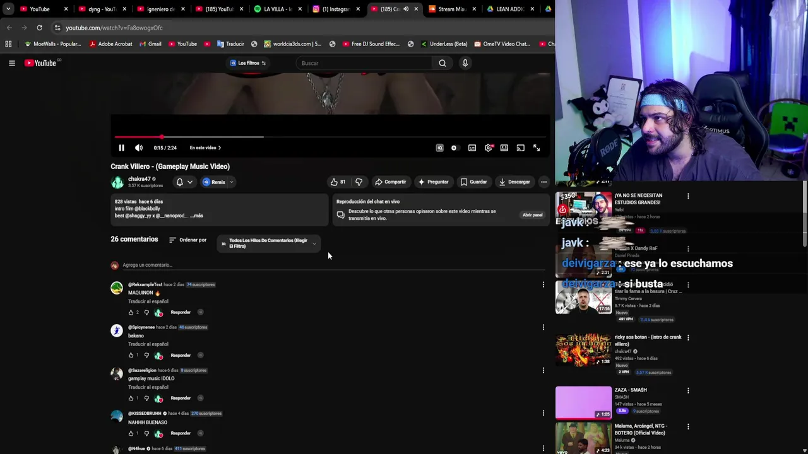Open menu for Maluma BOTERO recommendation

click(x=688, y=426)
